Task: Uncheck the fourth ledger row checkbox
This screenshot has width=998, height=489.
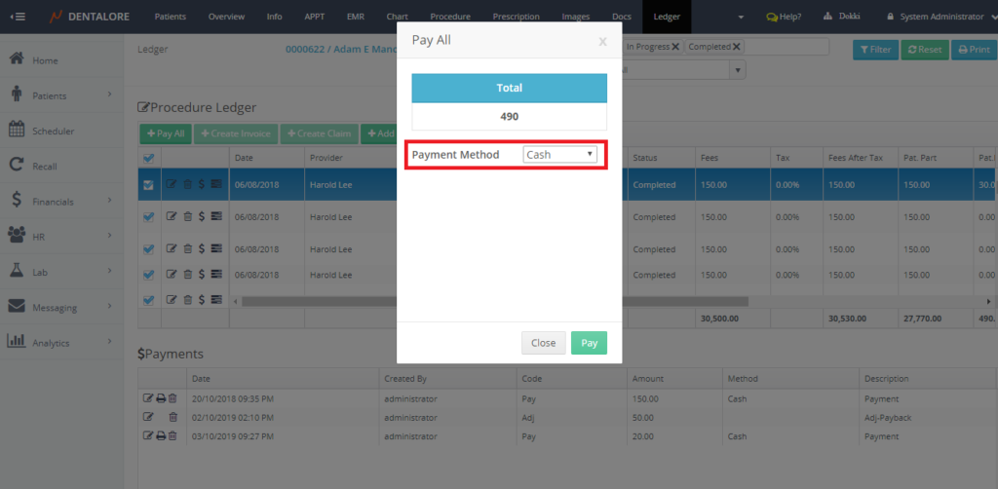Action: [148, 275]
